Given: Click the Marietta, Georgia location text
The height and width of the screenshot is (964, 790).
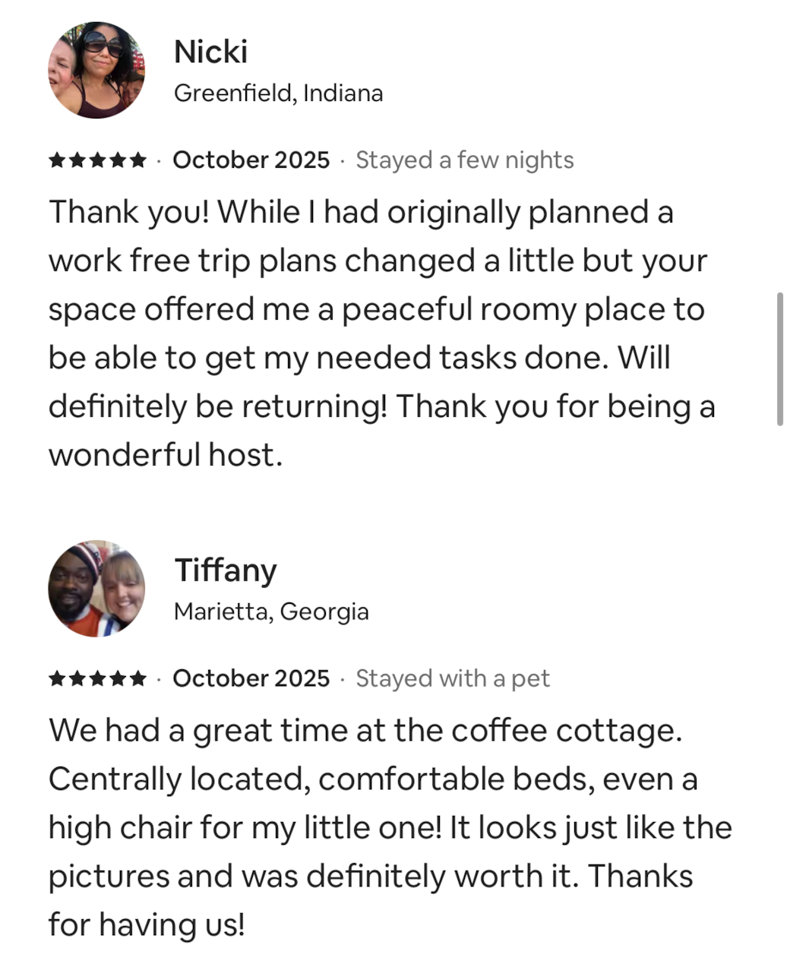Looking at the screenshot, I should click(x=271, y=612).
